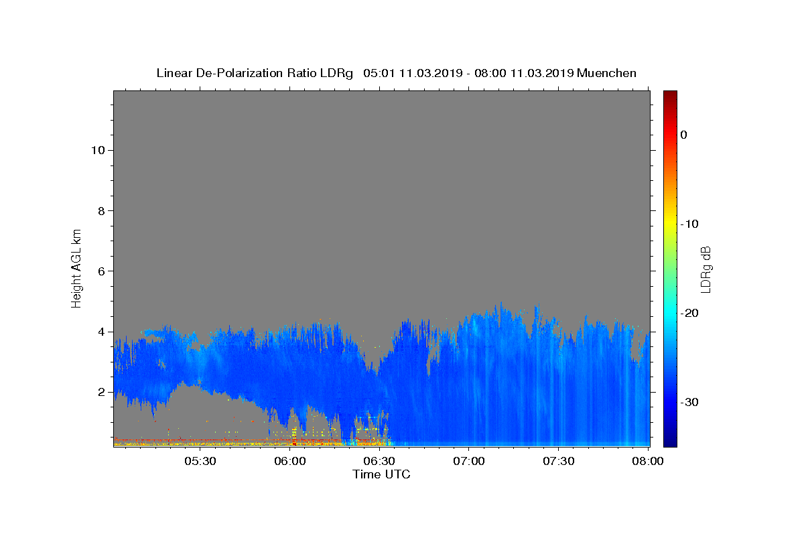Click the height axis label 6
The height and width of the screenshot is (536, 804).
point(100,271)
